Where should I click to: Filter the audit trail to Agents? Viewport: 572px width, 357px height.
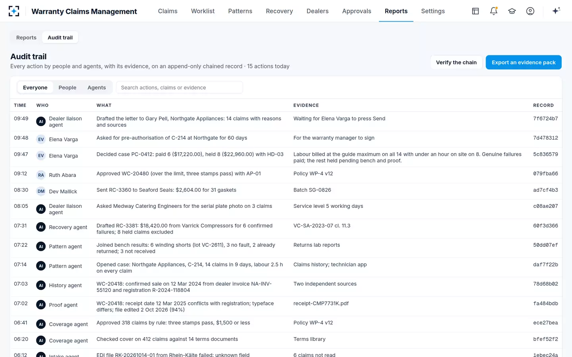(x=97, y=87)
